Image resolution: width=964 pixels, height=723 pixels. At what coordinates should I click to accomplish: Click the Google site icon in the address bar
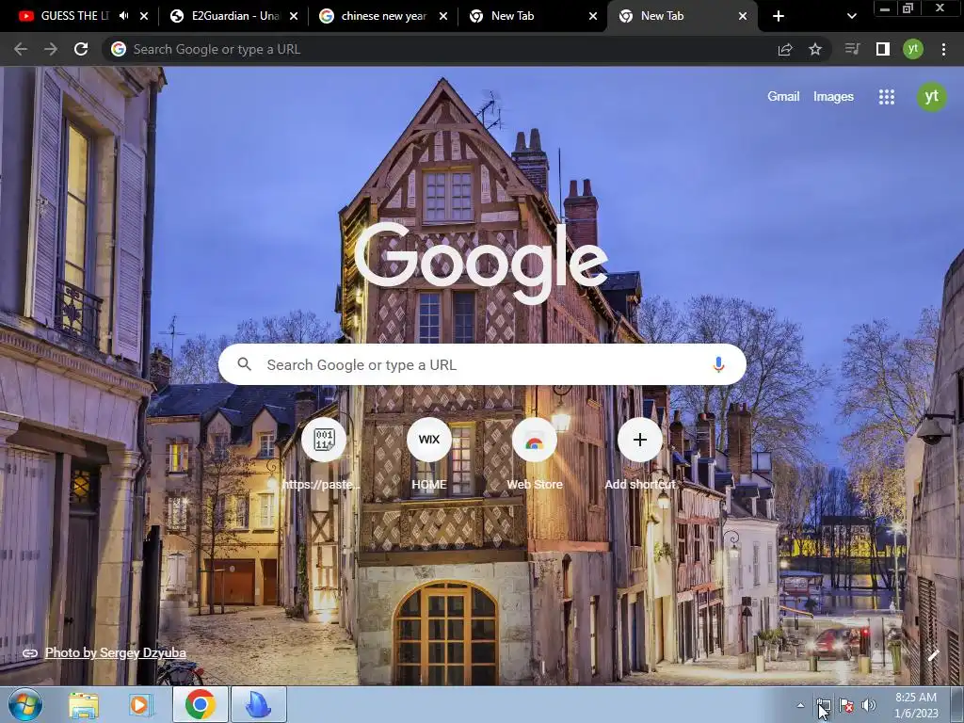click(119, 49)
